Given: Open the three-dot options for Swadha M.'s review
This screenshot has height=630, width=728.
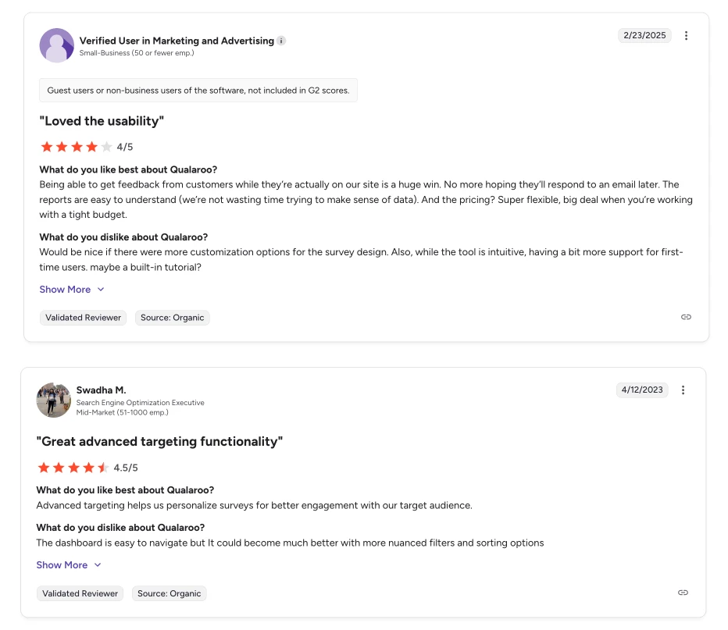Looking at the screenshot, I should tap(683, 390).
